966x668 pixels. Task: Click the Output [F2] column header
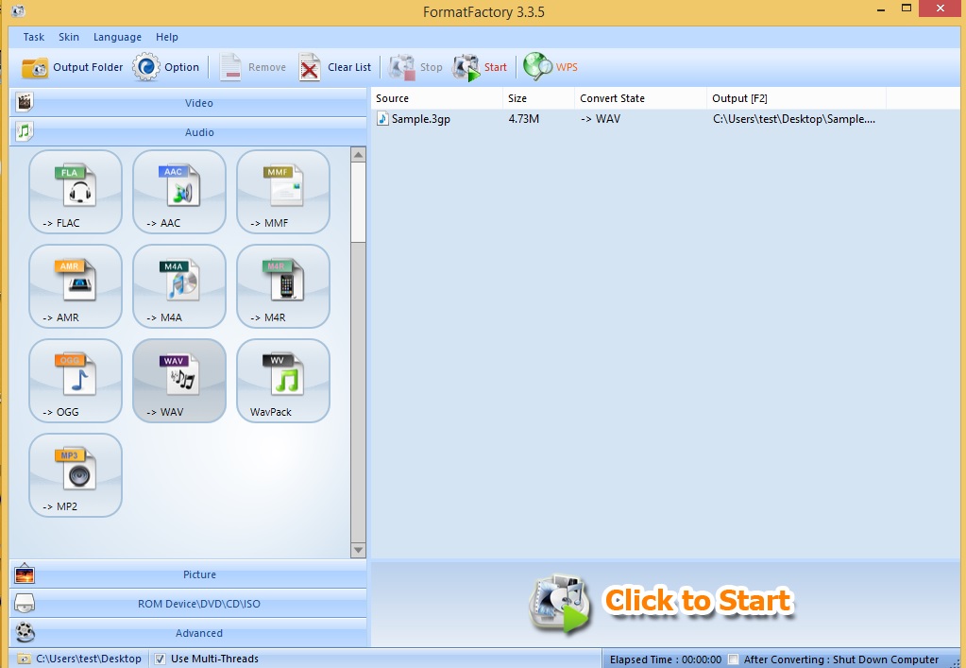pyautogui.click(x=797, y=98)
